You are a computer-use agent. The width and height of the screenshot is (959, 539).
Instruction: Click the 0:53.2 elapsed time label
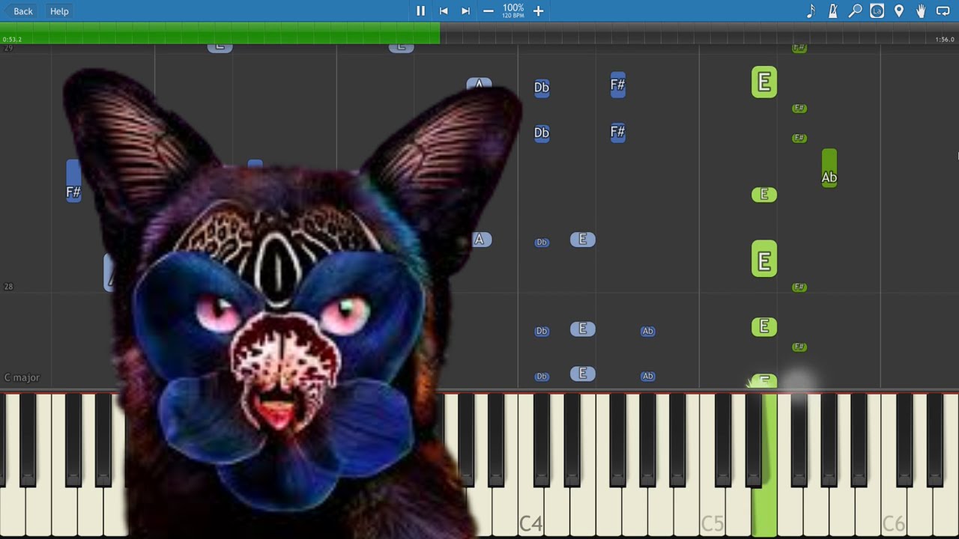coord(12,40)
